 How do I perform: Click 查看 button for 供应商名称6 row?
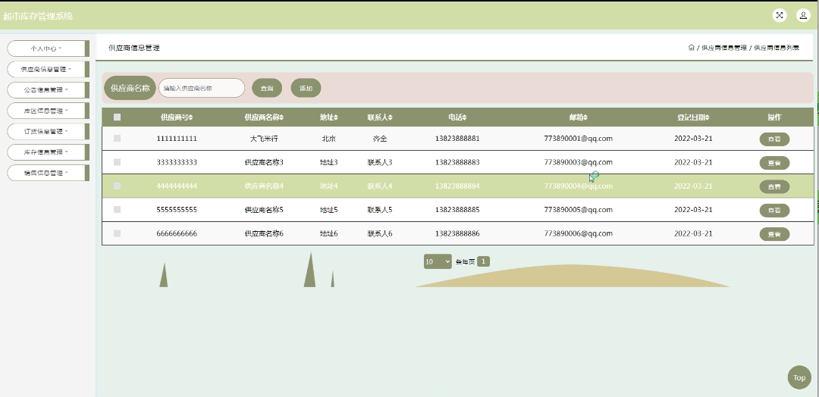point(774,234)
